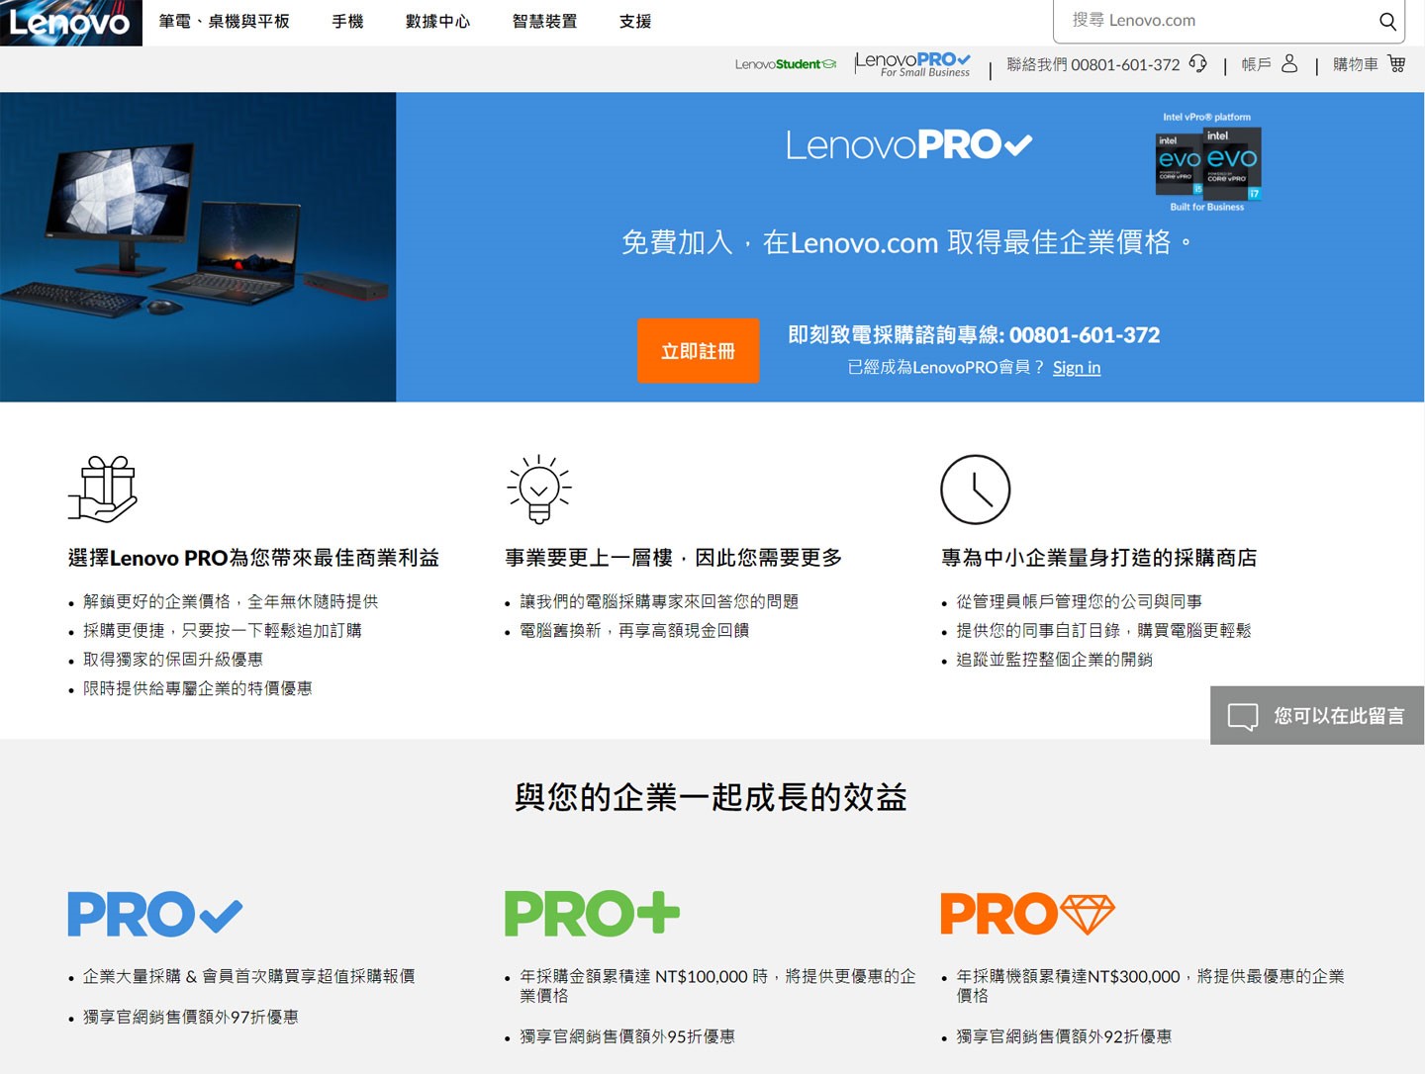The width and height of the screenshot is (1425, 1074).
Task: Open the chat bubble 您可以在此留言
Action: pyautogui.click(x=1316, y=715)
